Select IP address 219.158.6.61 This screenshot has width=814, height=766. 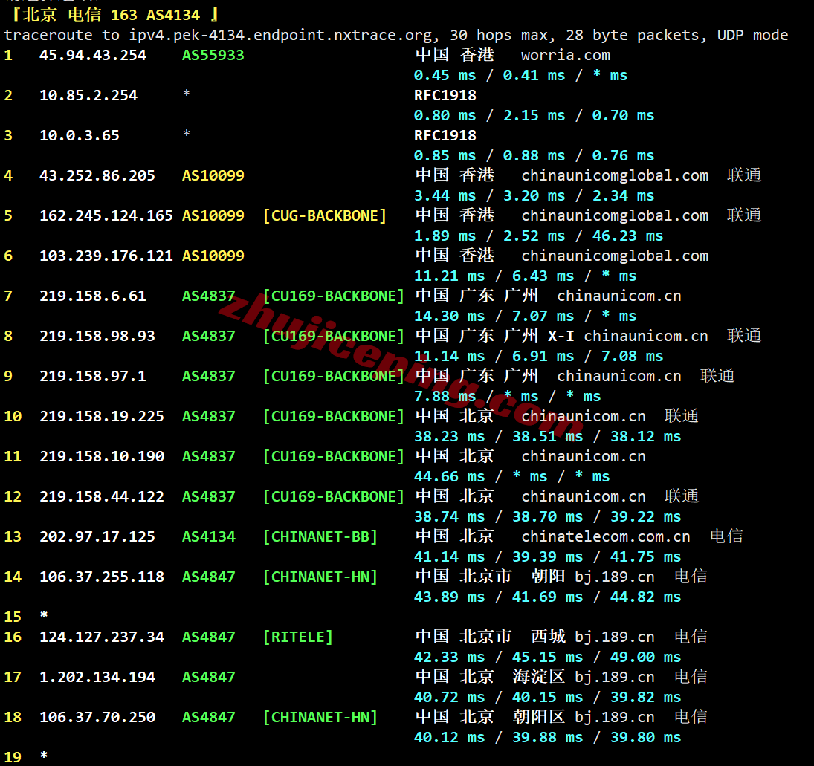point(93,296)
